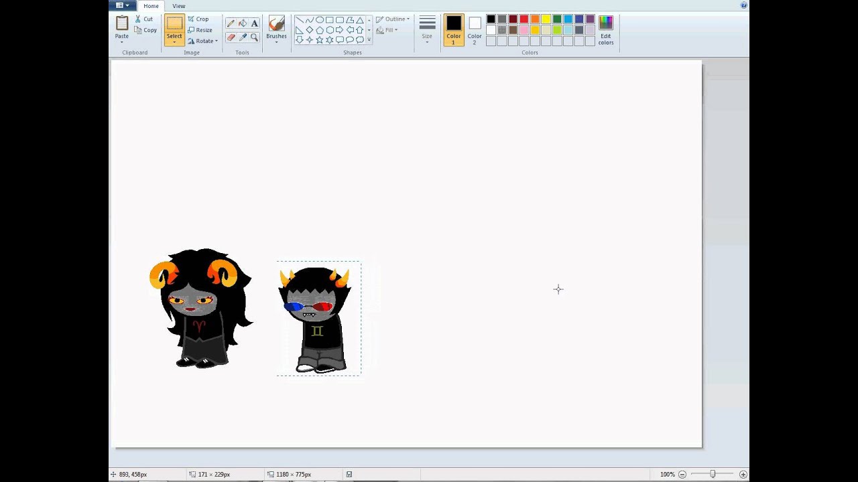Click the zoom slider handle

pyautogui.click(x=713, y=474)
